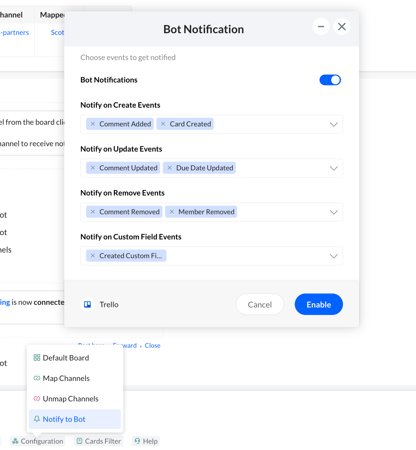The height and width of the screenshot is (450, 416).
Task: Click the Due Date Updated tag label
Action: click(205, 168)
